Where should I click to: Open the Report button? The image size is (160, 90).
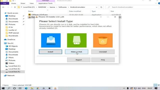click(x=79, y=60)
